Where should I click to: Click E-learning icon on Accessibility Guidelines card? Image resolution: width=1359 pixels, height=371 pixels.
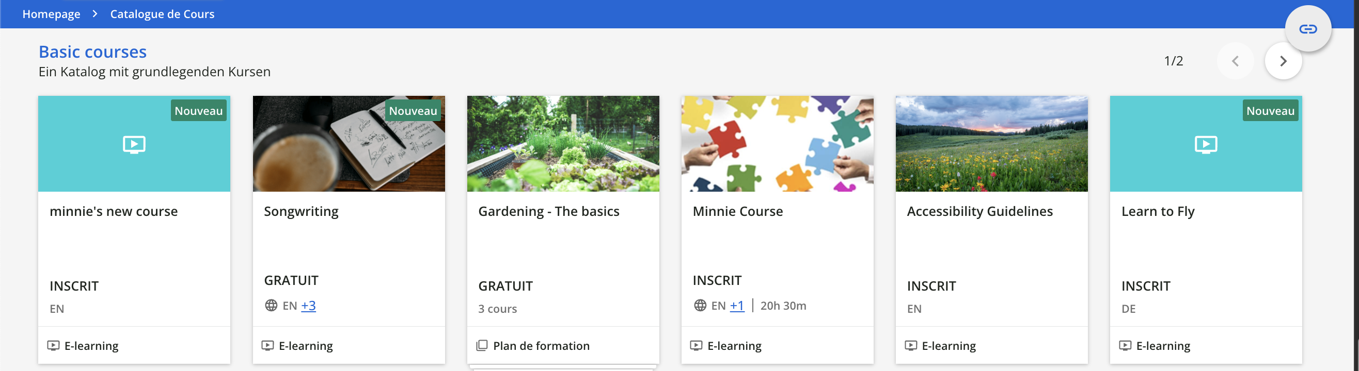click(911, 345)
